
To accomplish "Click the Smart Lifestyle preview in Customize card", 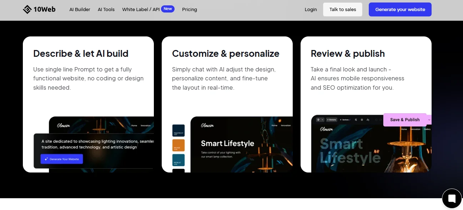I will click(x=241, y=144).
